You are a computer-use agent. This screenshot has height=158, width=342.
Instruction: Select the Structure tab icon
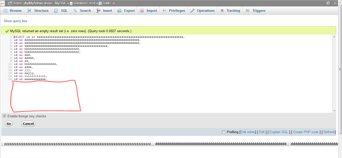click(x=30, y=11)
